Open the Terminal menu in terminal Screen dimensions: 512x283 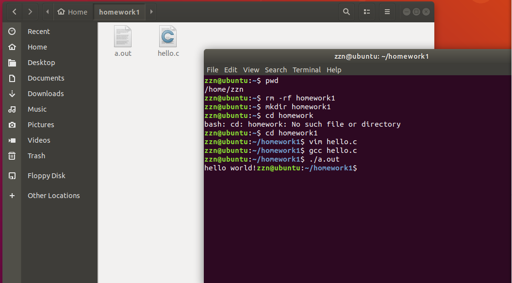pos(307,70)
